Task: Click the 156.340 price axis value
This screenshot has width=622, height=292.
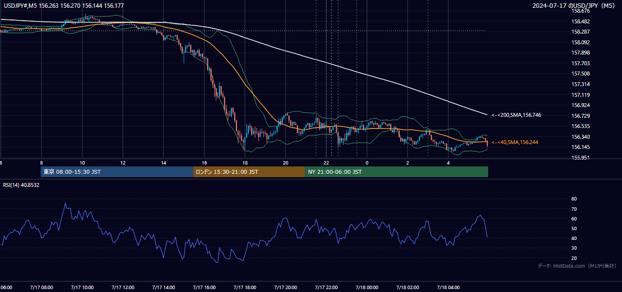Action: (x=581, y=137)
